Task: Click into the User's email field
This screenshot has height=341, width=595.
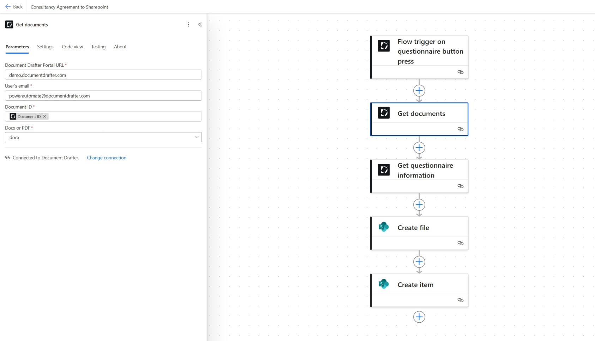Action: 103,96
